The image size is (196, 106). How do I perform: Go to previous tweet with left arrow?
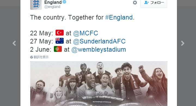(14, 43)
